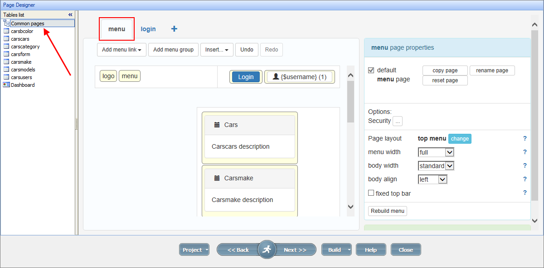Click the Rebuild menu button

tap(387, 211)
